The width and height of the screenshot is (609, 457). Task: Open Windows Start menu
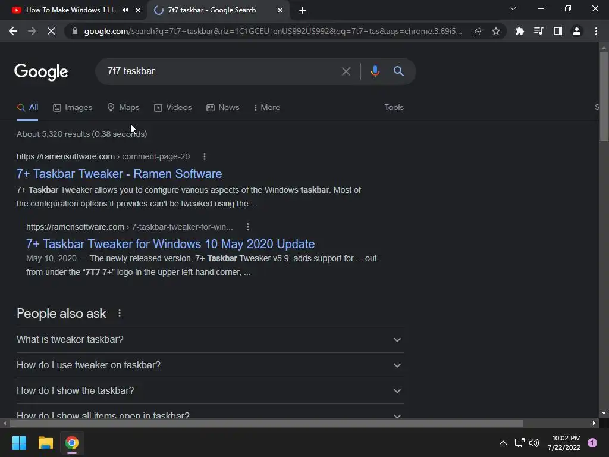(x=19, y=443)
